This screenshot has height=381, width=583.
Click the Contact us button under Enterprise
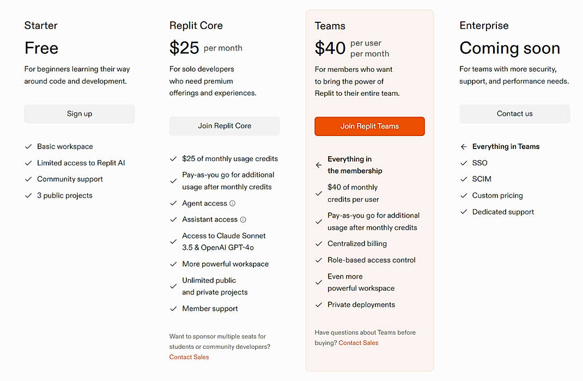[514, 114]
